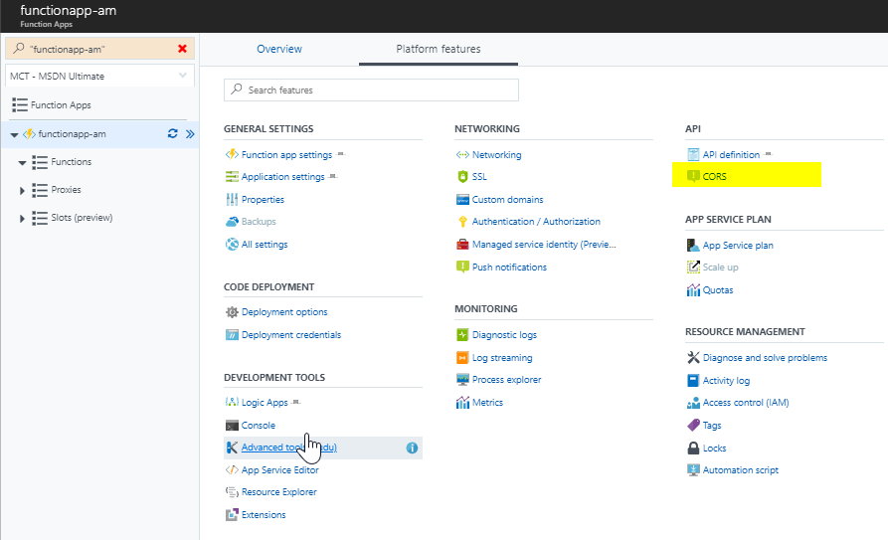Click the All settings gear icon

(x=232, y=245)
